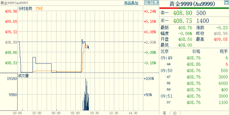
Task: Select the 卖一 408.80 ask quote row
Action: click(x=194, y=13)
